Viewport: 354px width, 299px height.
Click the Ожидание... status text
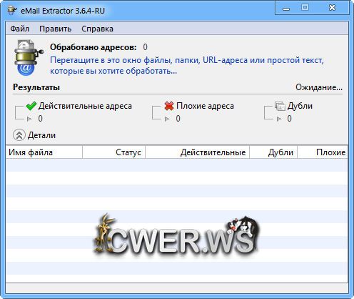[319, 87]
